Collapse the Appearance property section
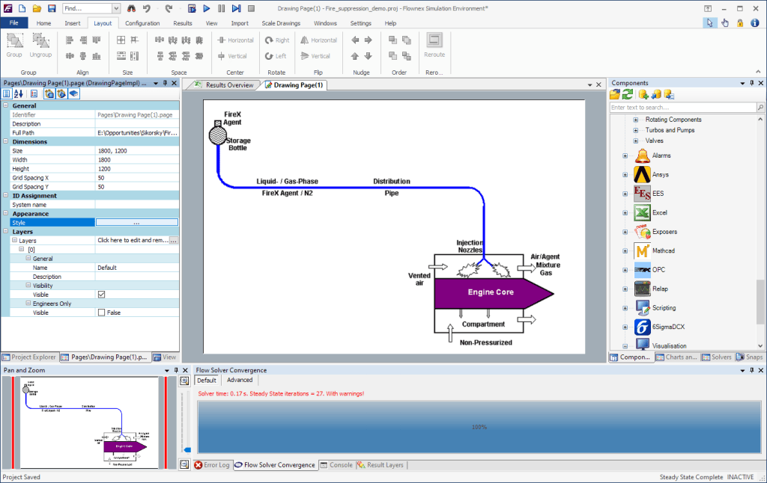Viewport: 767px width, 483px height. click(x=6, y=213)
